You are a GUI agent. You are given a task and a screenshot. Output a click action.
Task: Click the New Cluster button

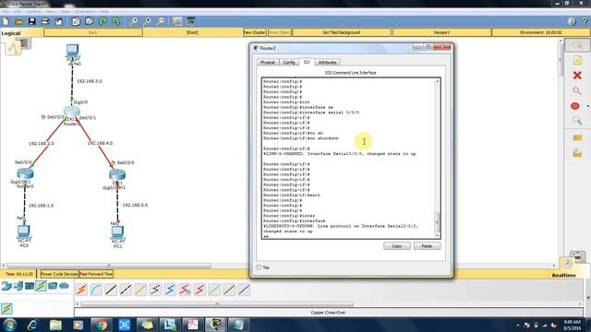coord(255,32)
